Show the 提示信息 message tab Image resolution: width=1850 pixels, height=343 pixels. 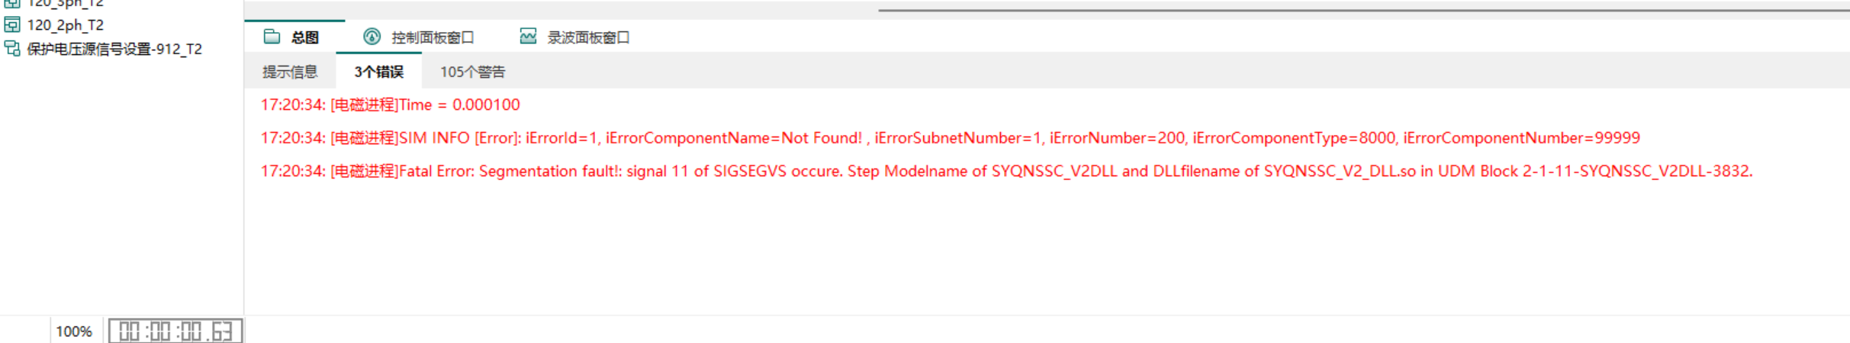(290, 72)
